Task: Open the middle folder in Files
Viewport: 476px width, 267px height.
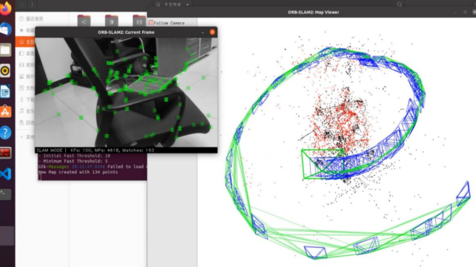Action: tap(111, 20)
